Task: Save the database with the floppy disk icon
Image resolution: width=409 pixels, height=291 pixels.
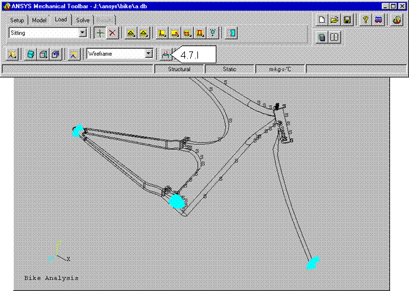Action: click(x=347, y=20)
